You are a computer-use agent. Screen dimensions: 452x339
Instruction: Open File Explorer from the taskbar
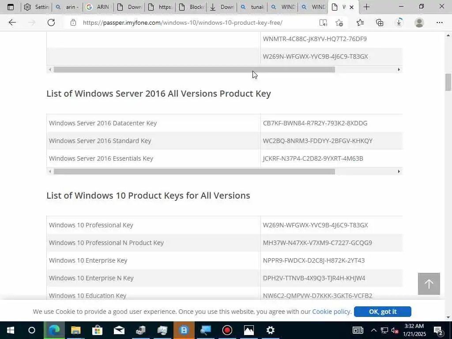[75, 330]
